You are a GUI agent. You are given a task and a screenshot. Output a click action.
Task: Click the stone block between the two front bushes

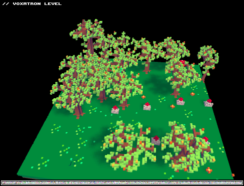(x=156, y=141)
